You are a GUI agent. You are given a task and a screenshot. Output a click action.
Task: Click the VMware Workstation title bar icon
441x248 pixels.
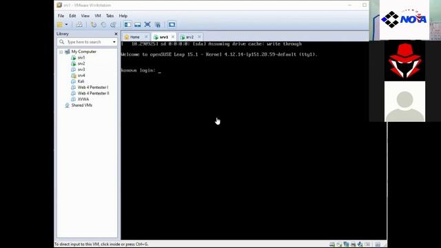pos(59,5)
